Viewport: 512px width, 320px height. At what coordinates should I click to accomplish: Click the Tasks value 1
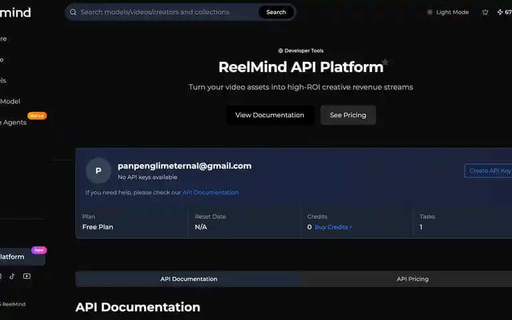click(421, 227)
